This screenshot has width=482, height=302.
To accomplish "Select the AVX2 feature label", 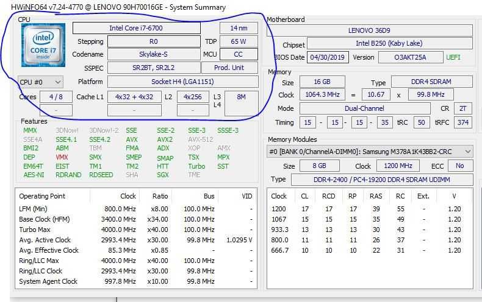I will (x=165, y=139).
